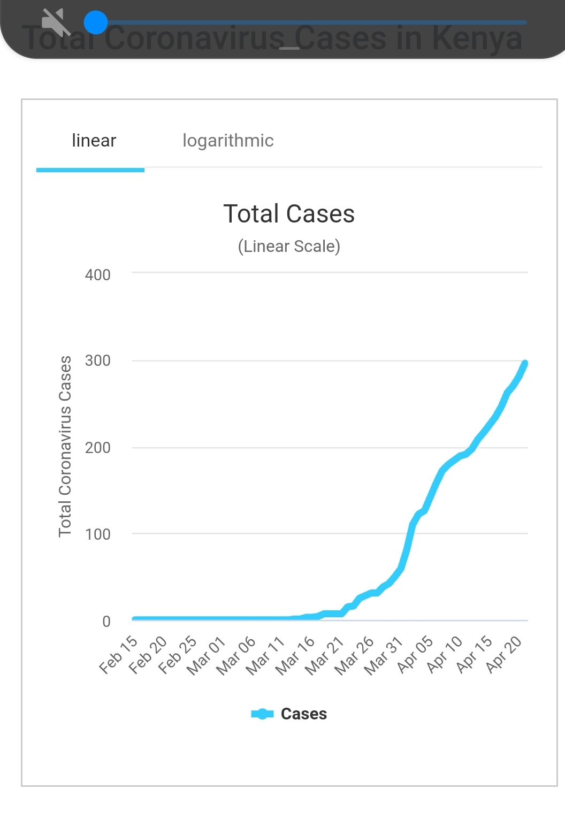
Task: Toggle the Cases legend entry
Action: pyautogui.click(x=289, y=714)
